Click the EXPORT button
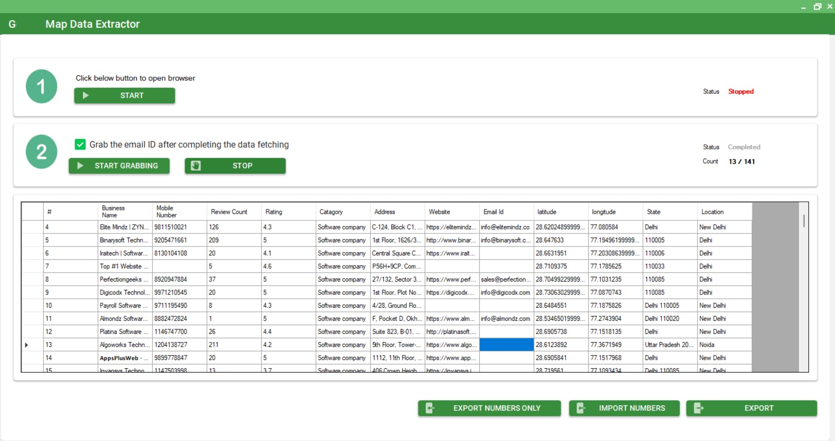 tap(752, 408)
